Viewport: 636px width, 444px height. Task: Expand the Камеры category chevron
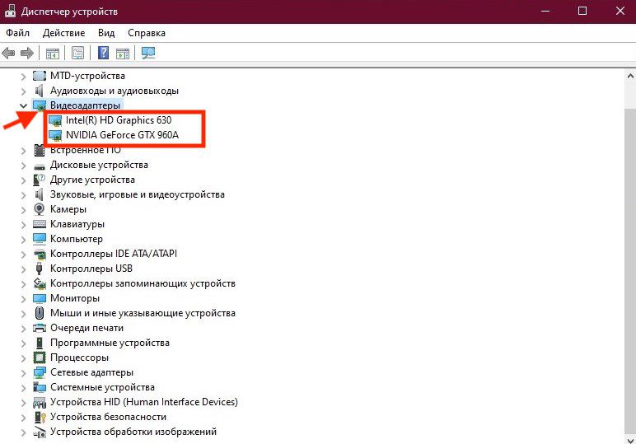coord(24,209)
